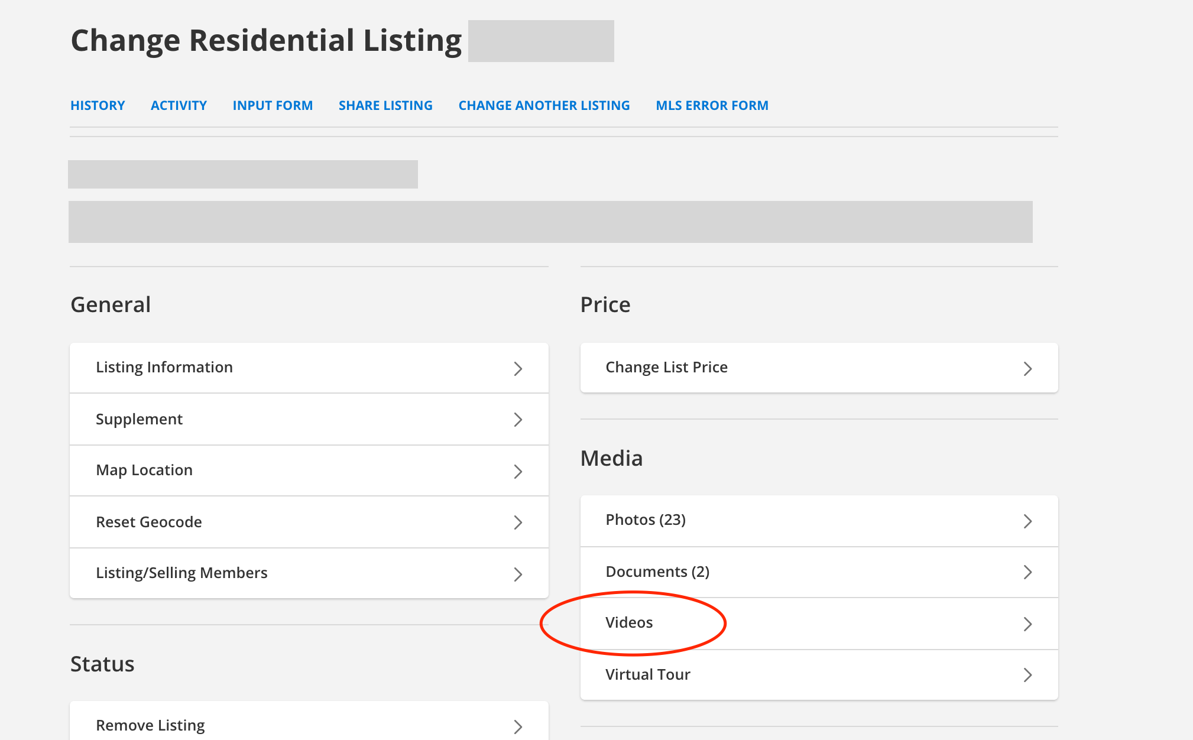Click the arrow on Change List Price
This screenshot has height=740, width=1193.
1027,369
